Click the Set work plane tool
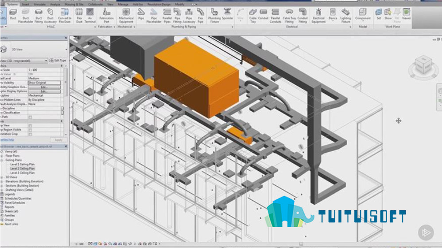This screenshot has height=248, width=442. (x=379, y=14)
